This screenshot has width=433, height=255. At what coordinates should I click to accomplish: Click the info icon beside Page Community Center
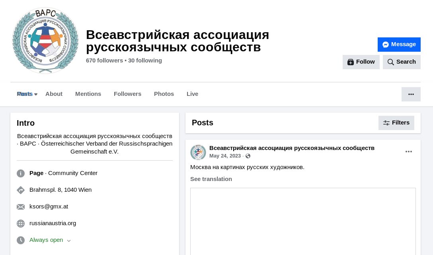[x=21, y=173]
